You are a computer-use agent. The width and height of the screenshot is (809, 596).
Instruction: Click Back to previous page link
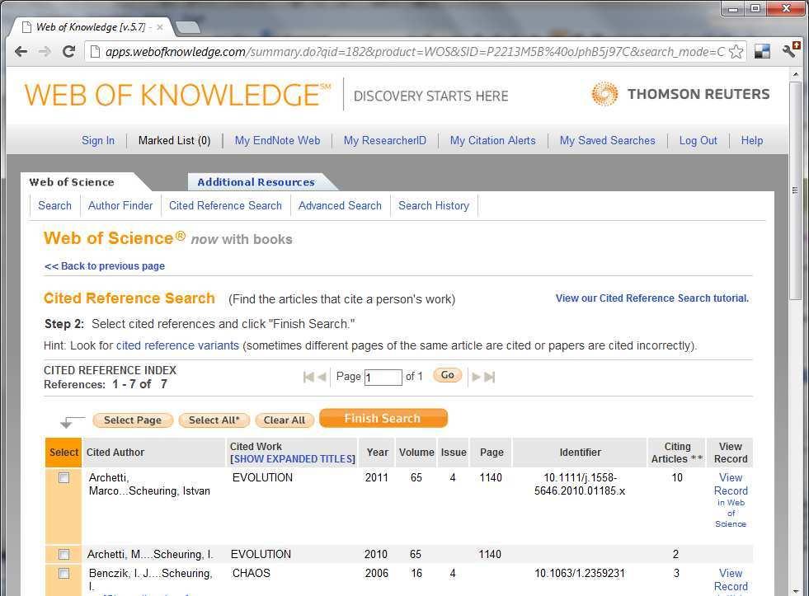click(x=105, y=266)
